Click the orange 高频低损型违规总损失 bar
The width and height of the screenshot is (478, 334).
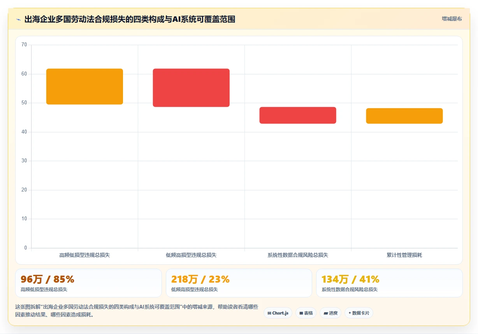click(84, 86)
